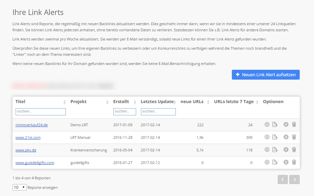
Task: Go to next page of reports
Action: tap(294, 180)
